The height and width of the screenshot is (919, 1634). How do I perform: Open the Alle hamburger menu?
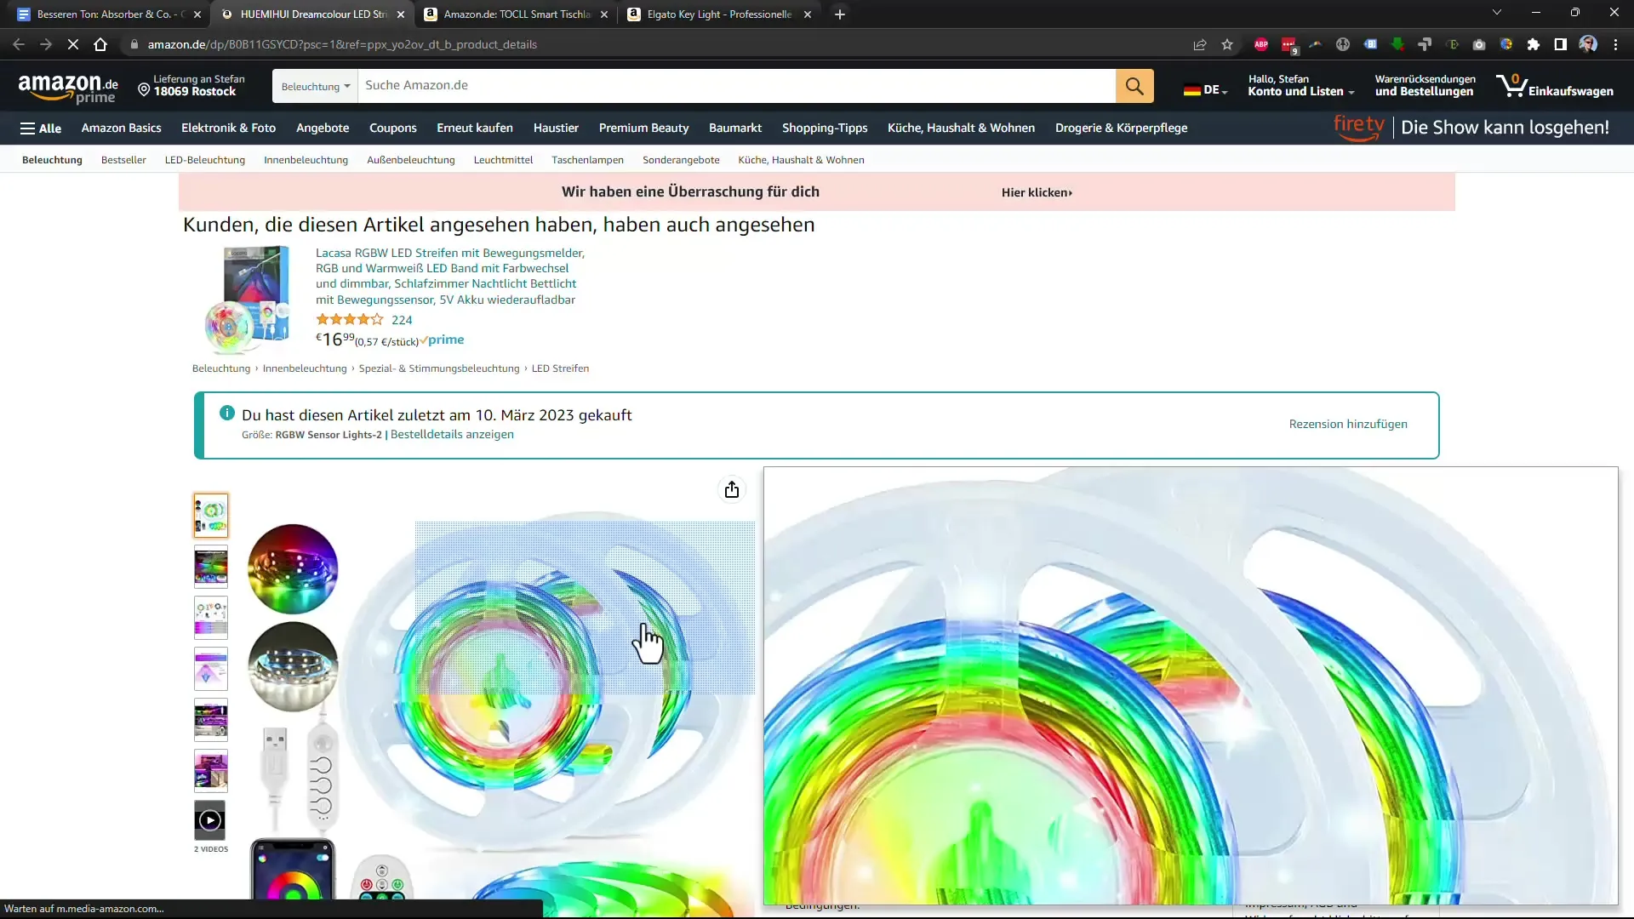tap(41, 128)
